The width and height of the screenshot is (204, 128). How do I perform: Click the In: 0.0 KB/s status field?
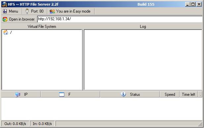click(42, 124)
